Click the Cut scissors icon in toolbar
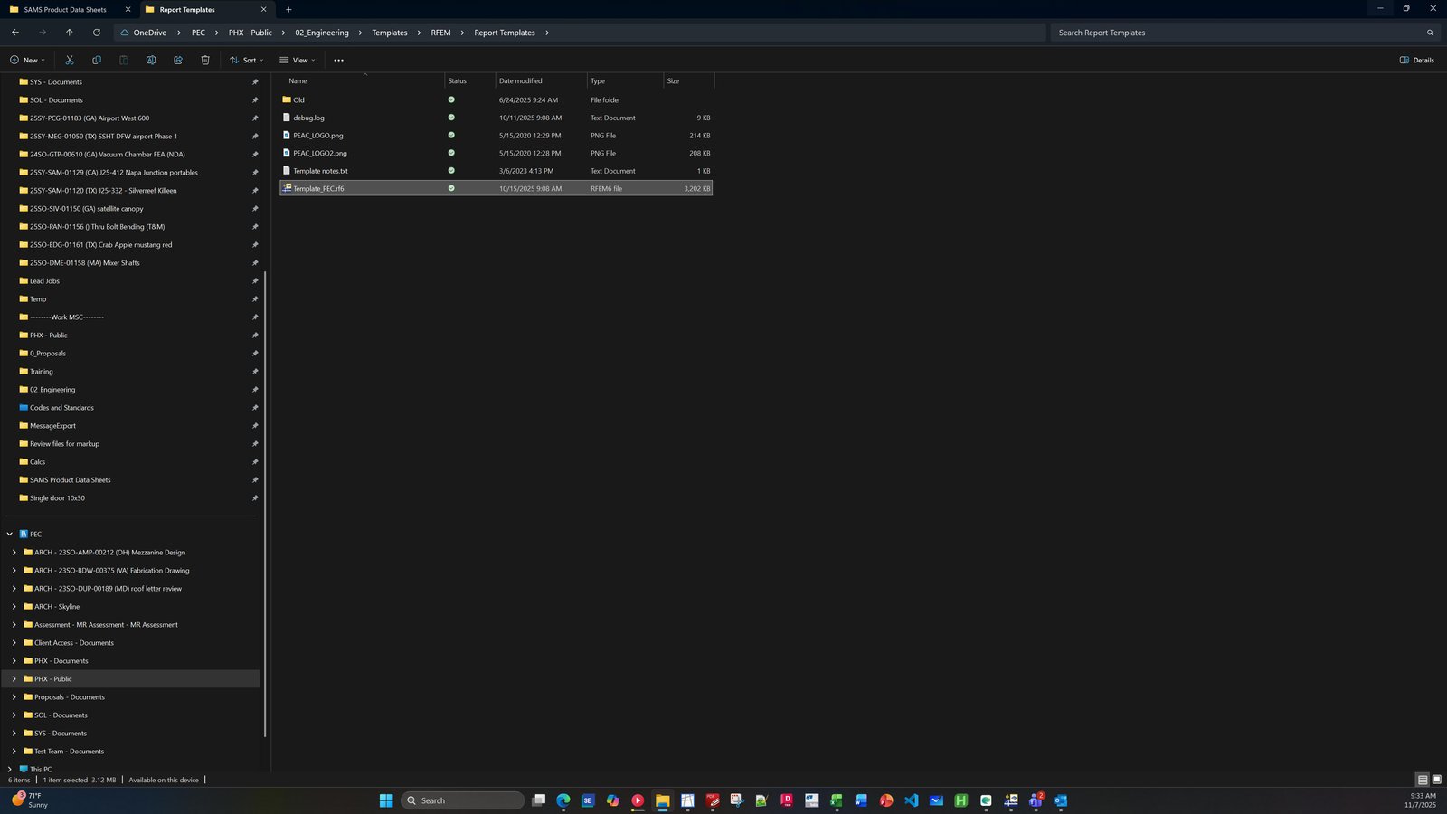The height and width of the screenshot is (814, 1447). (69, 60)
